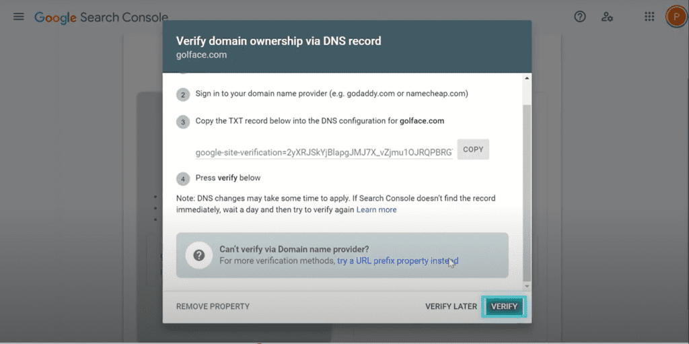689x344 pixels.
Task: Open the Learn more link
Action: point(377,210)
